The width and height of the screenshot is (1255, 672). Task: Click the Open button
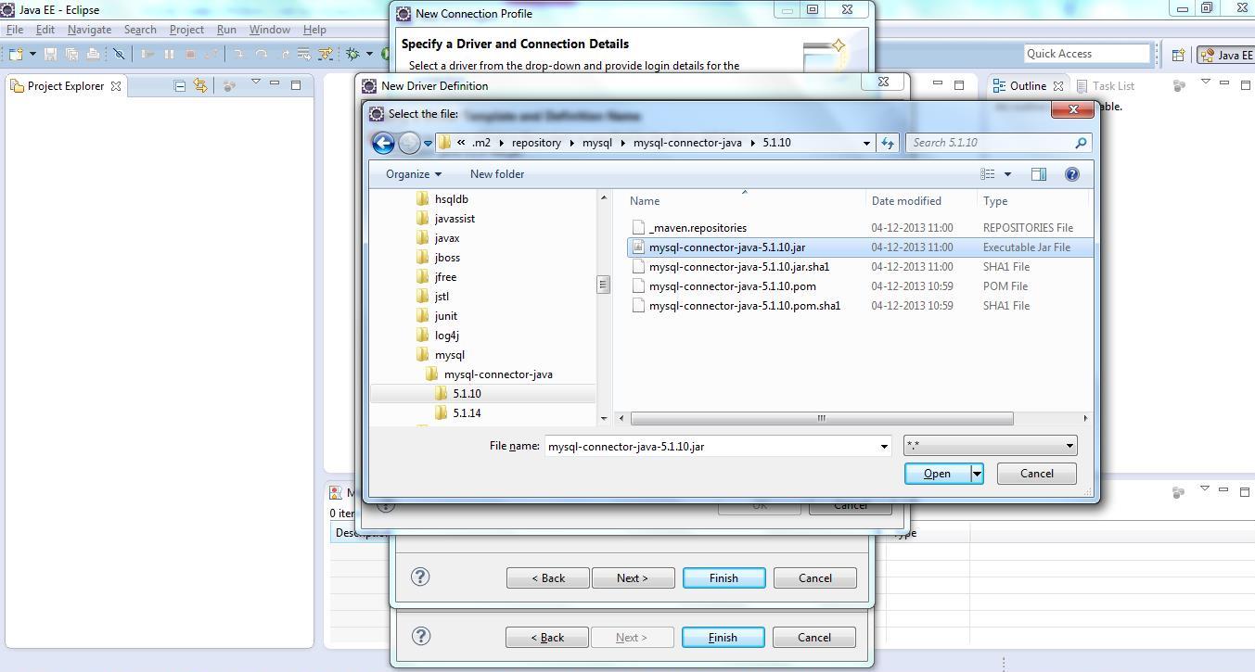[x=937, y=474]
